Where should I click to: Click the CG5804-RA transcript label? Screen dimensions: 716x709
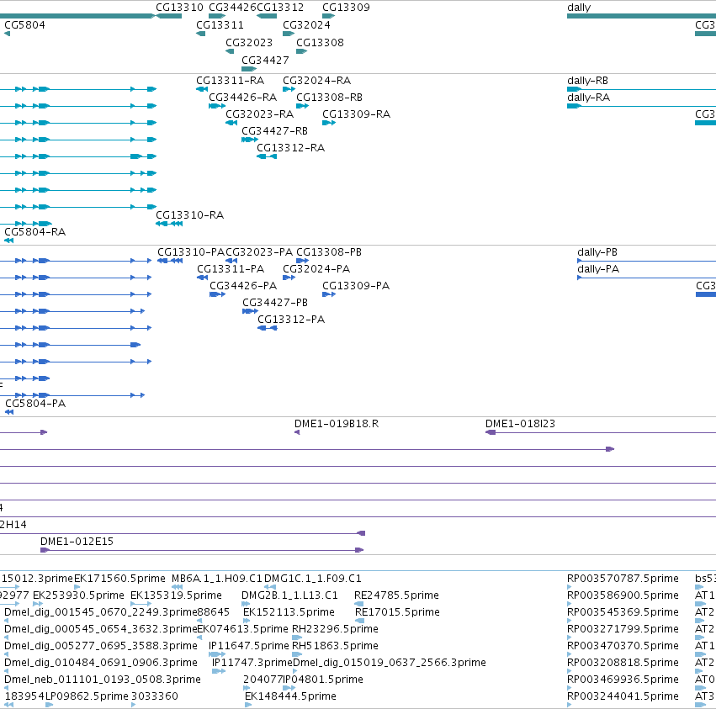click(x=34, y=232)
